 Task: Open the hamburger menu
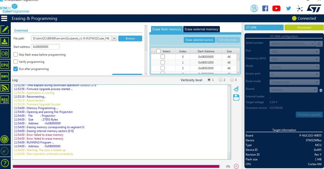point(4,18)
